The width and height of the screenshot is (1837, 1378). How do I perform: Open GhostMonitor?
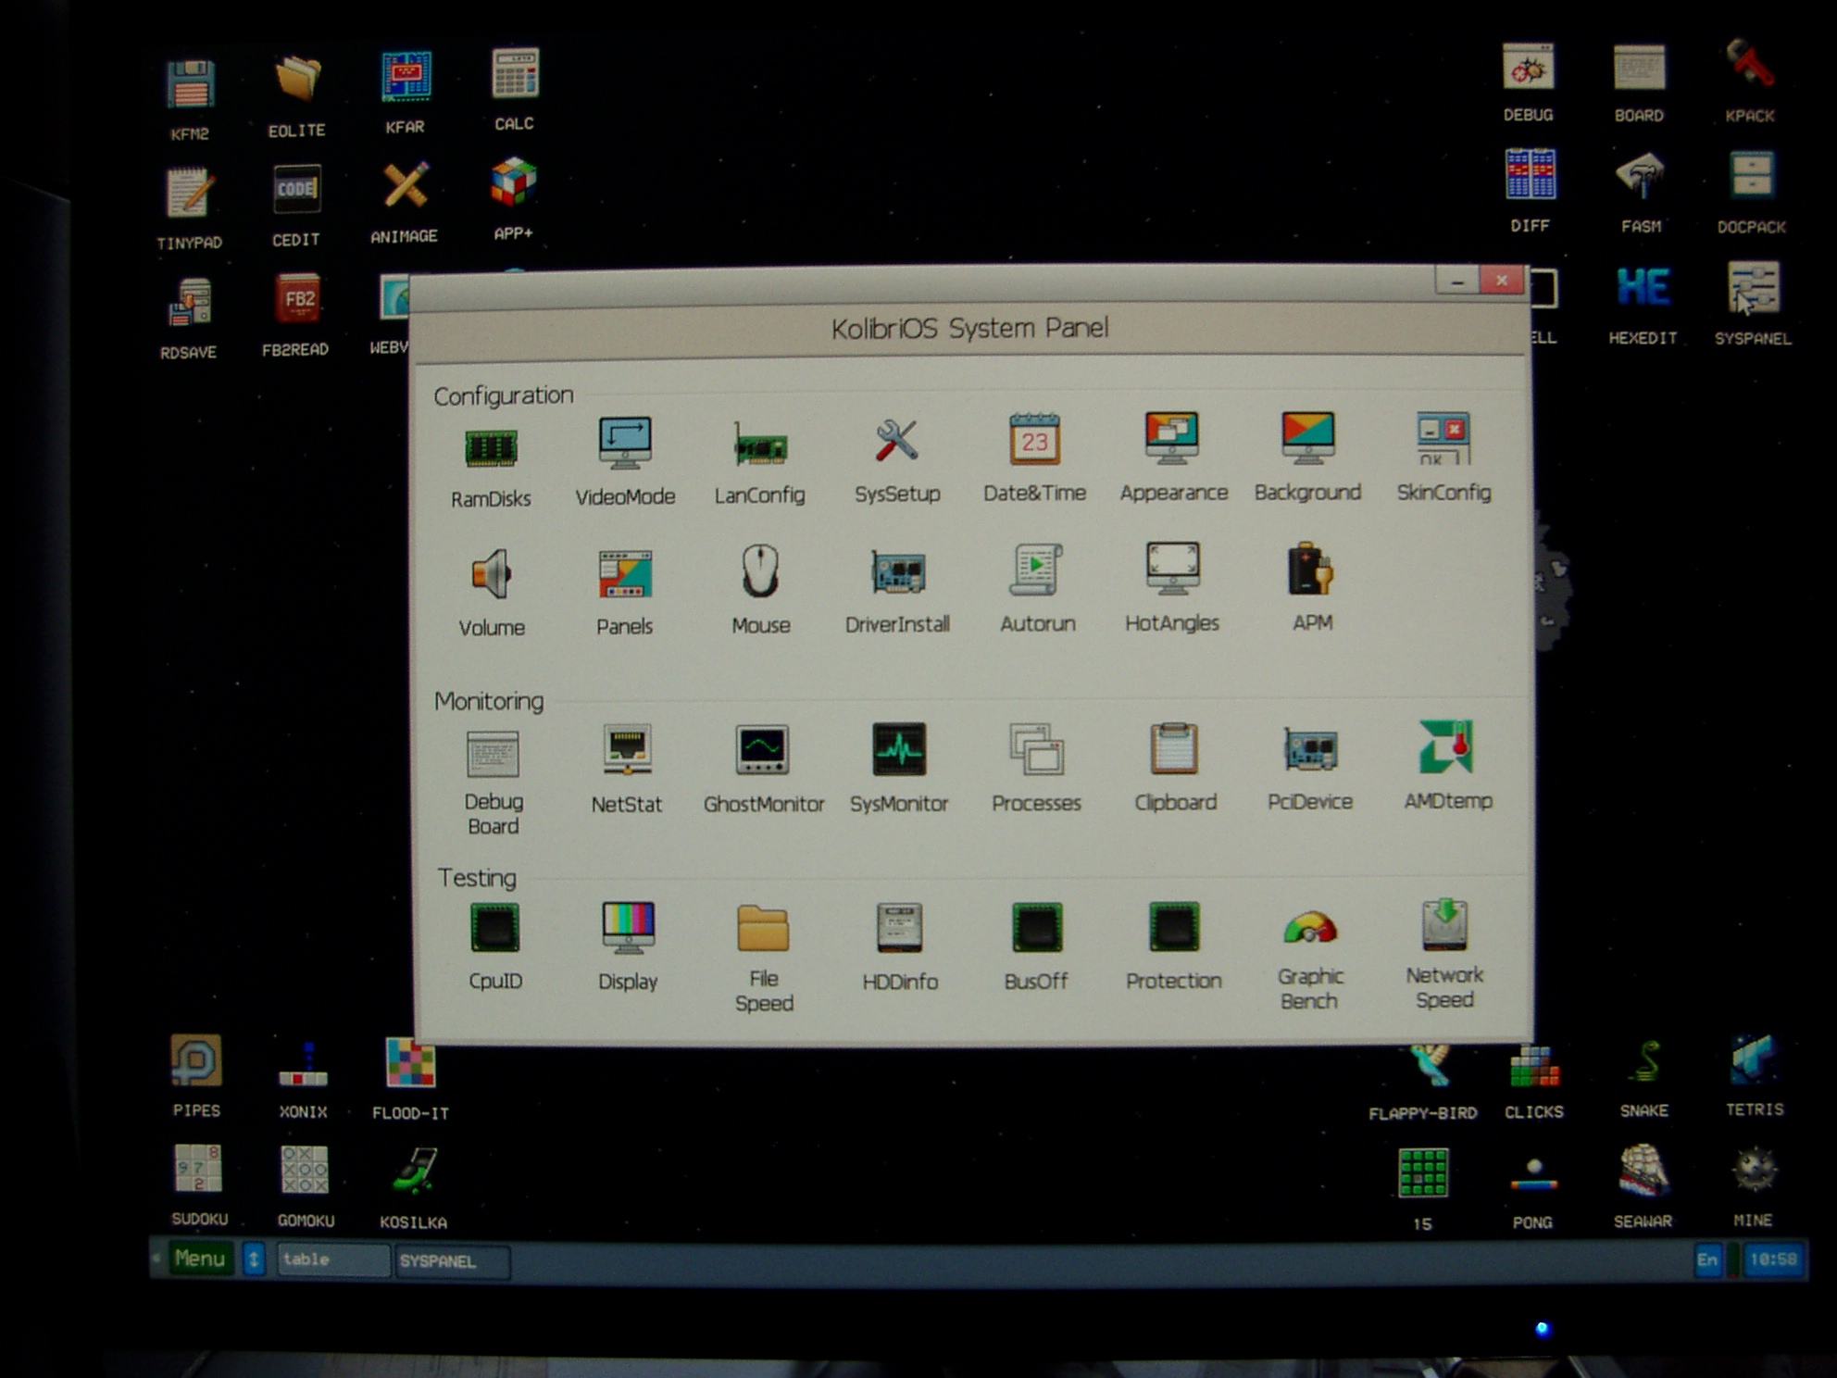[762, 749]
